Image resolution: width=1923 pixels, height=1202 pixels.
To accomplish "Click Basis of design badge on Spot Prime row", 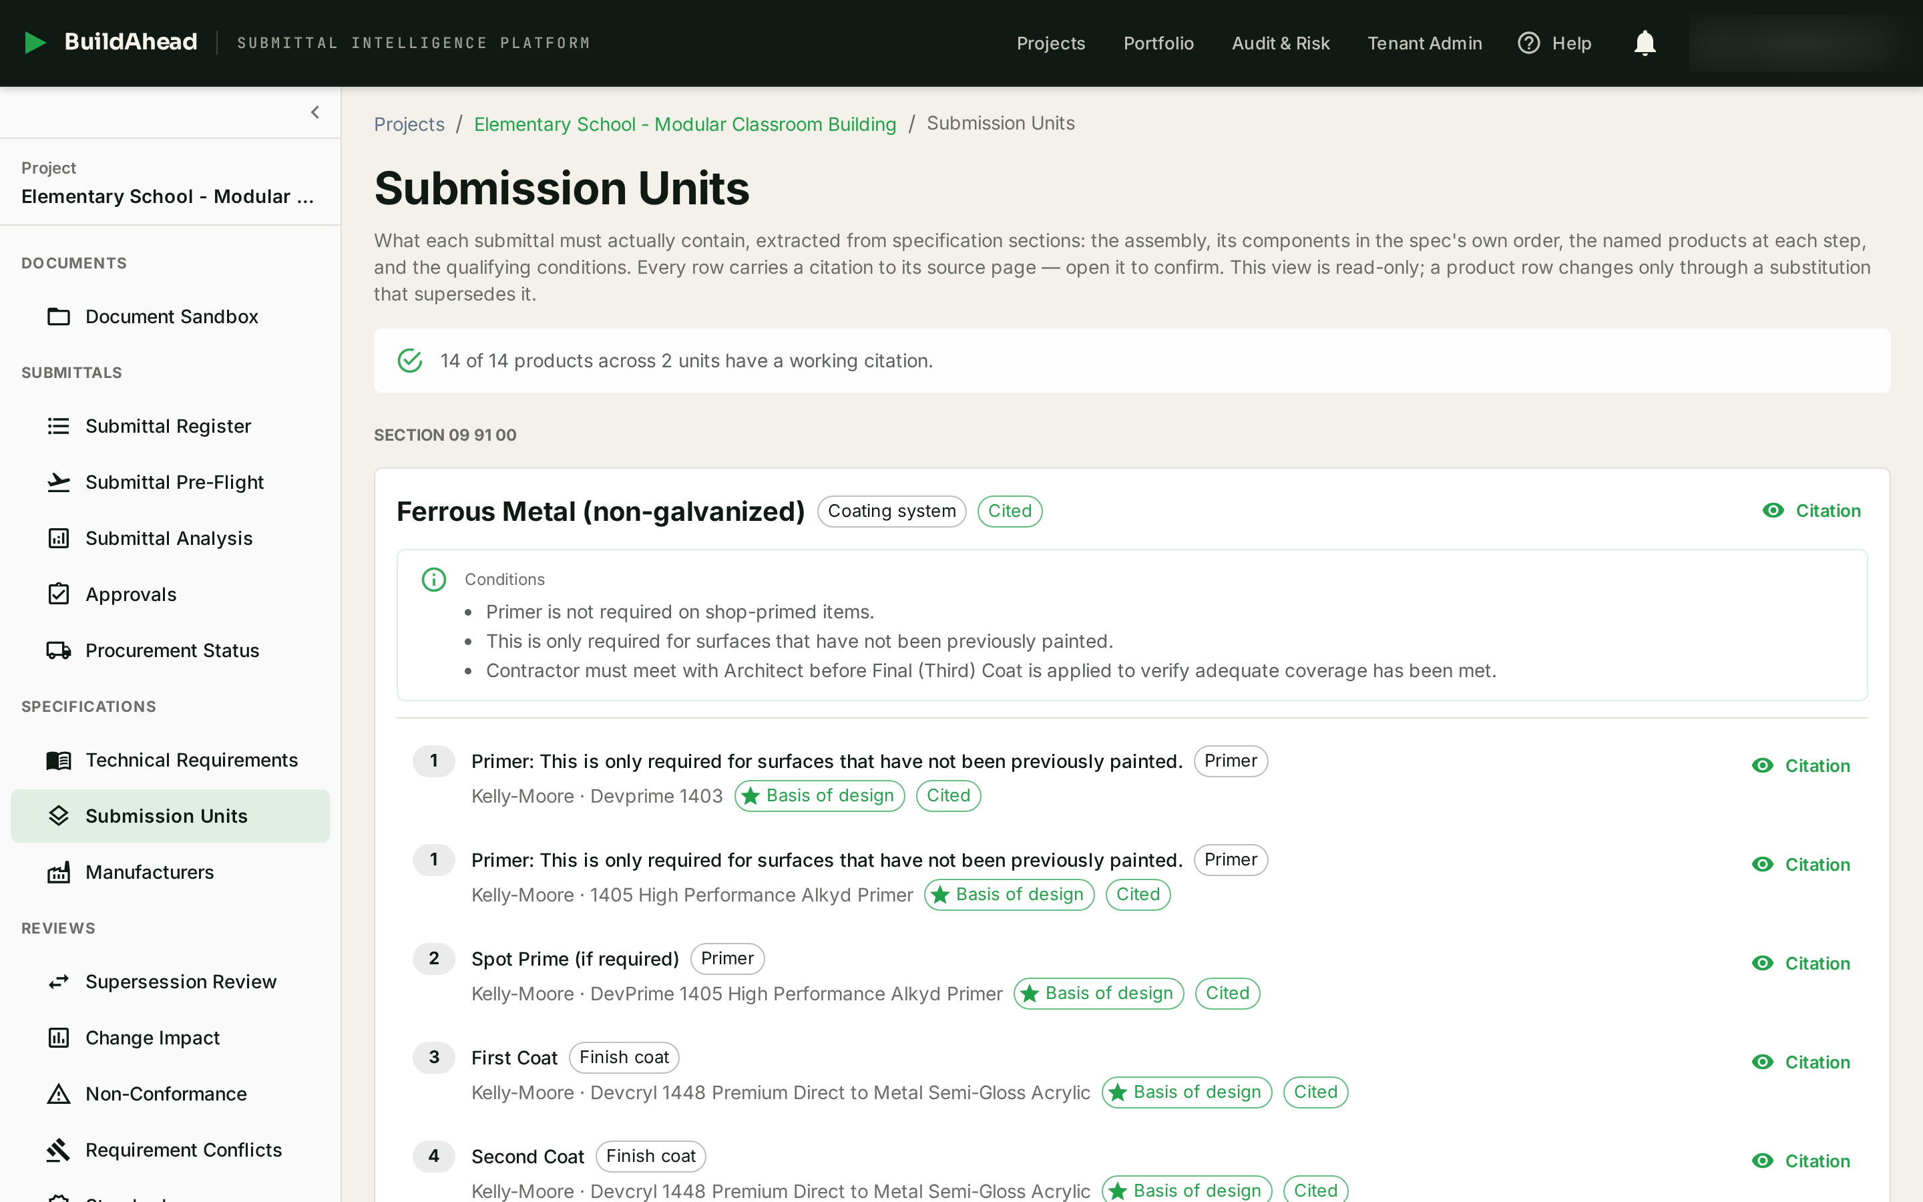I will pos(1098,994).
